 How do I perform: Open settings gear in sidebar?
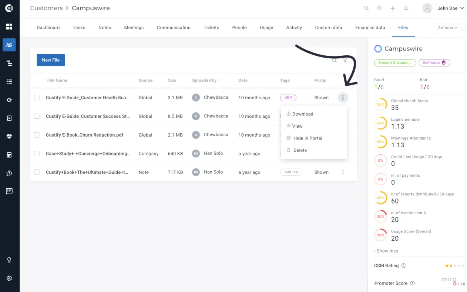pos(9,278)
